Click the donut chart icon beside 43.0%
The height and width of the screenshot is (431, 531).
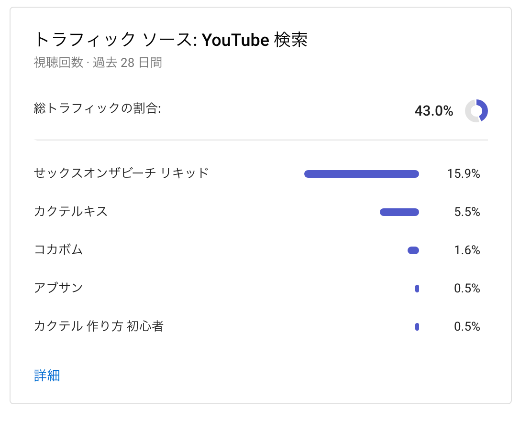[476, 111]
